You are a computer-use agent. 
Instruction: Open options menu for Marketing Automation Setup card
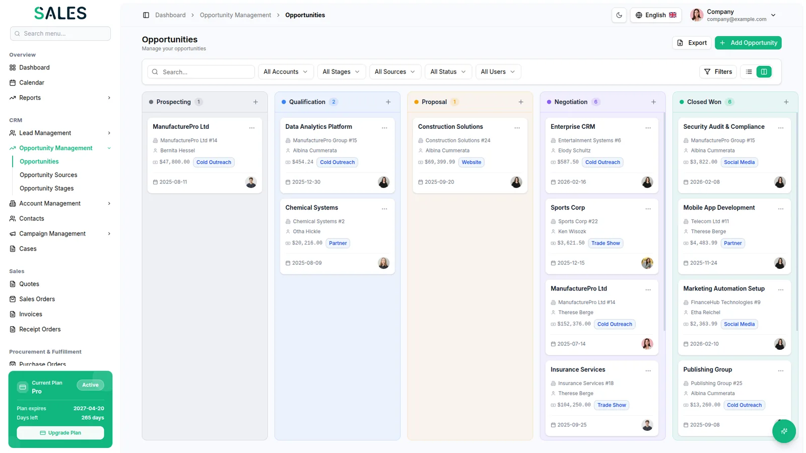pos(781,290)
